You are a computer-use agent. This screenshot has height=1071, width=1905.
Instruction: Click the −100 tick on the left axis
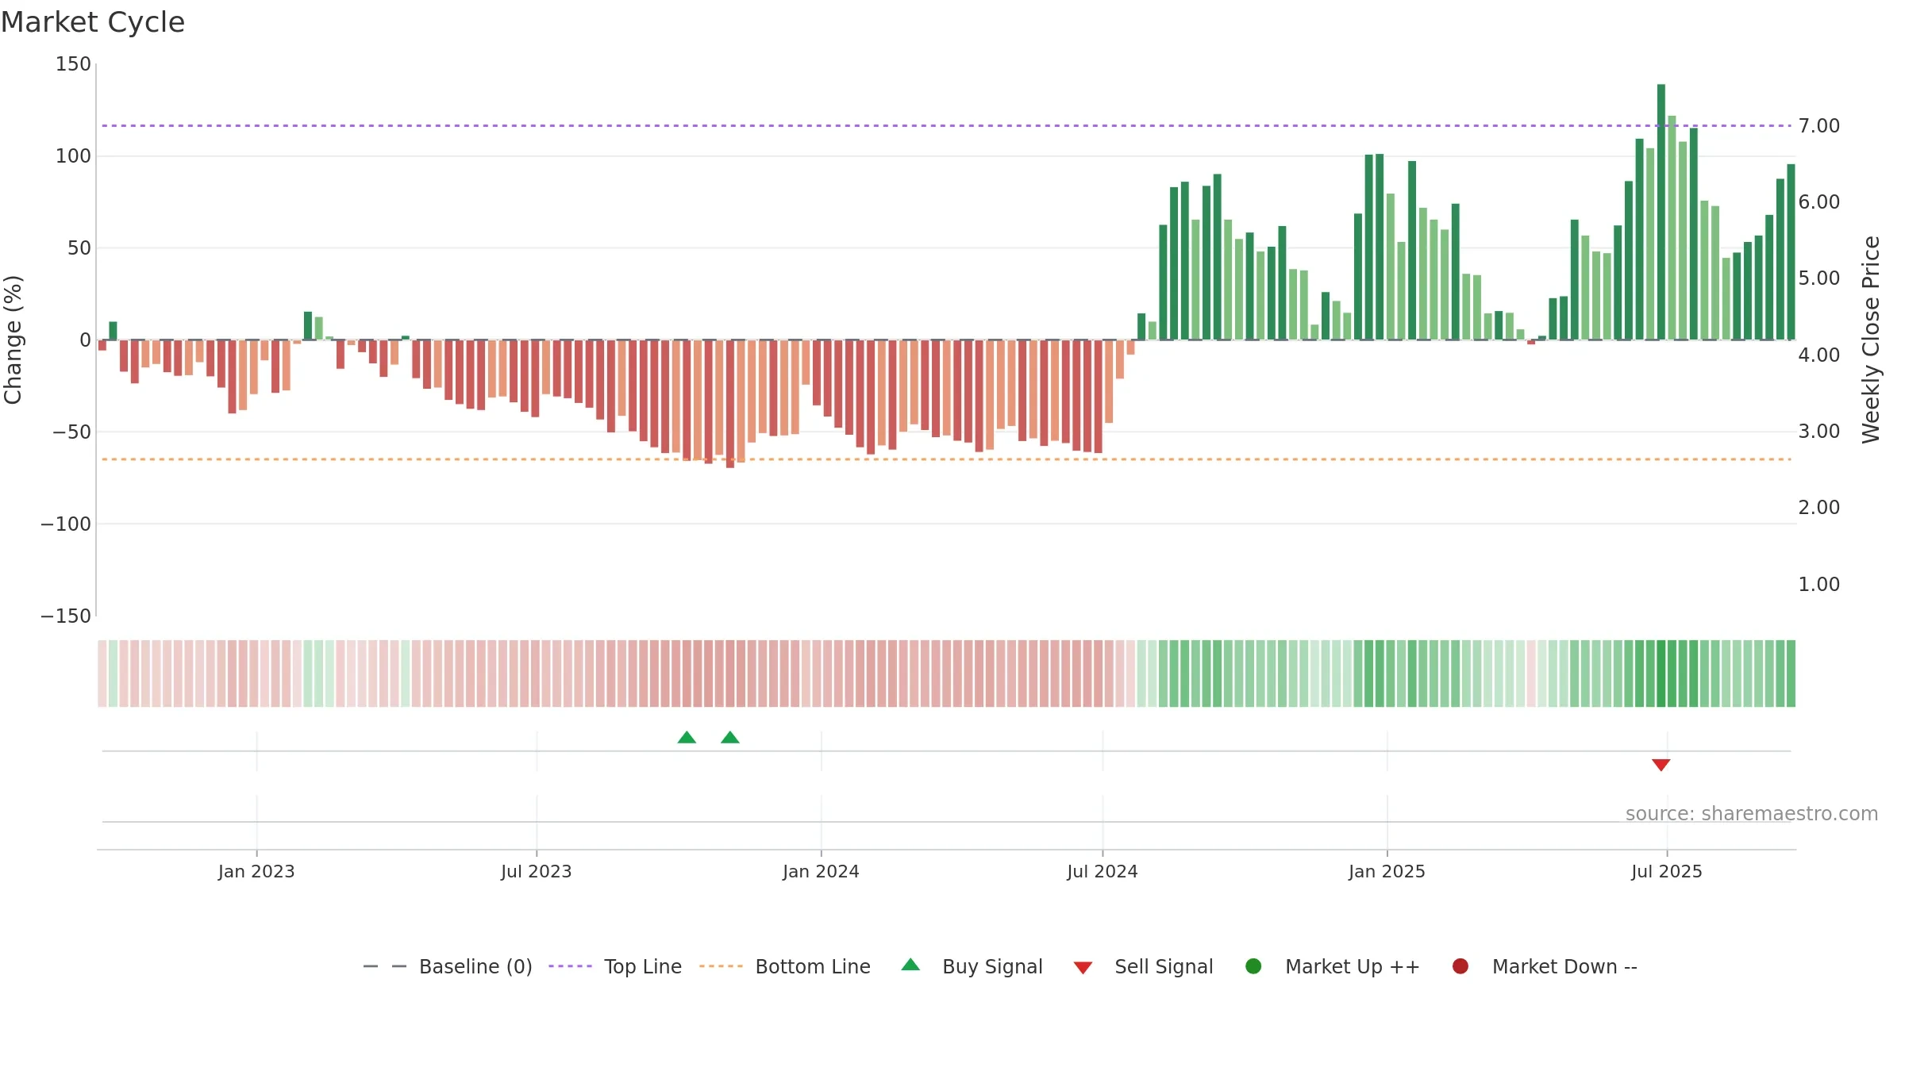pos(66,524)
